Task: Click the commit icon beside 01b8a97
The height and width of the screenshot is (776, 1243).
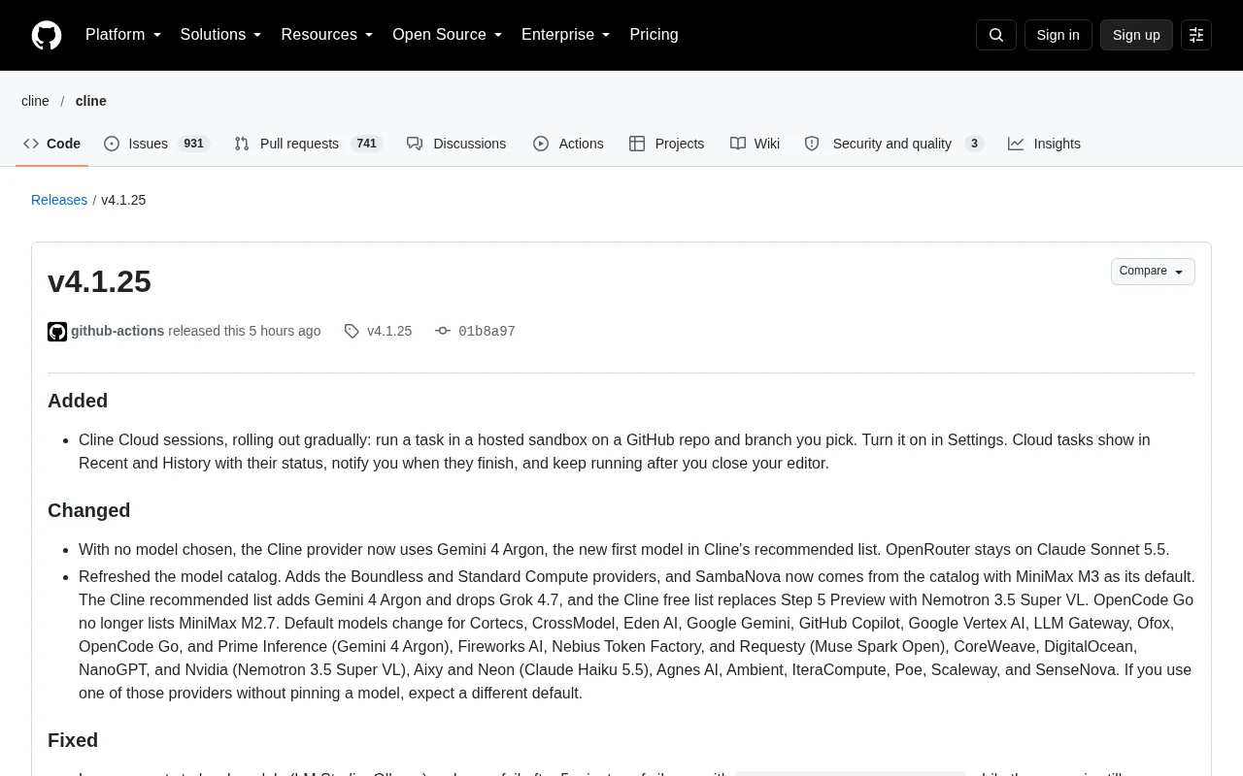Action: 443,332
